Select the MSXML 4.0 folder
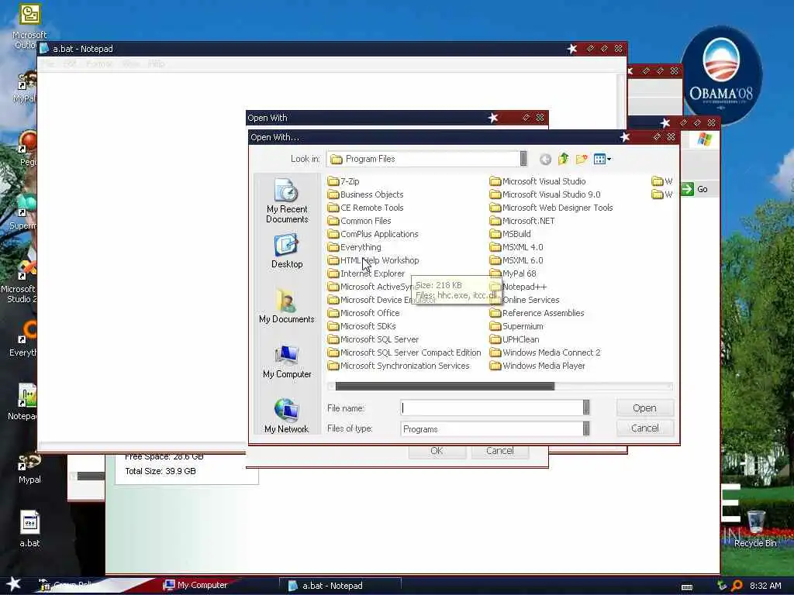The image size is (794, 595). point(516,247)
